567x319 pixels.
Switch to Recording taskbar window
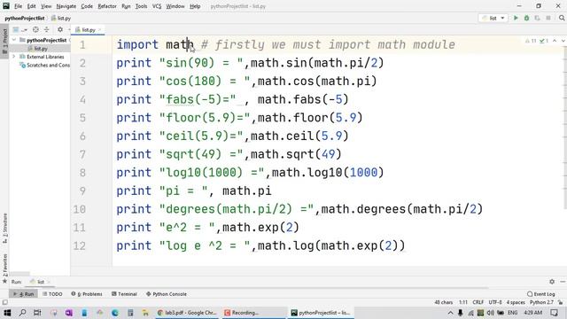pyautogui.click(x=253, y=313)
